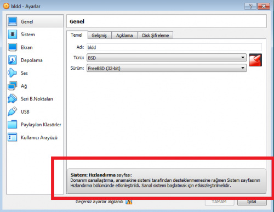This screenshot has height=212, width=274.
Task: Expand the Türü BSD dropdown
Action: pyautogui.click(x=167, y=58)
